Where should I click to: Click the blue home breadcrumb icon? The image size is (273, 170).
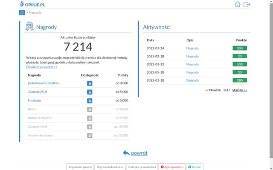[22, 13]
